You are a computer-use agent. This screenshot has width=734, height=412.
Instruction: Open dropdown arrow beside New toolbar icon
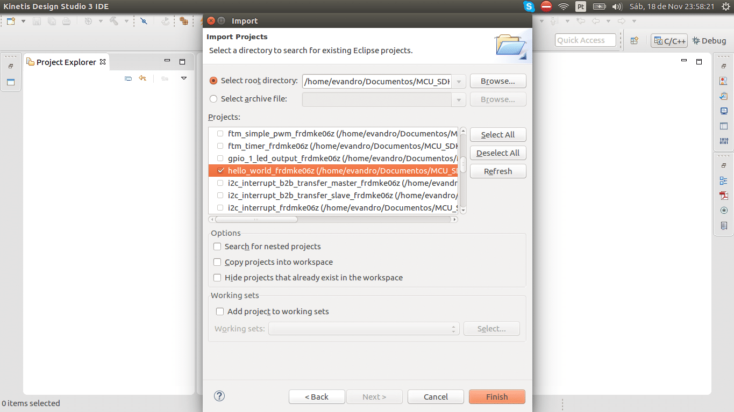23,21
